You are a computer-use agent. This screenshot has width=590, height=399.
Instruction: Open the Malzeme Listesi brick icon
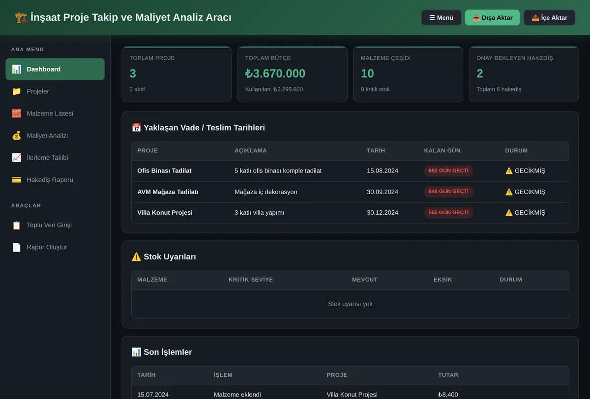pos(17,114)
